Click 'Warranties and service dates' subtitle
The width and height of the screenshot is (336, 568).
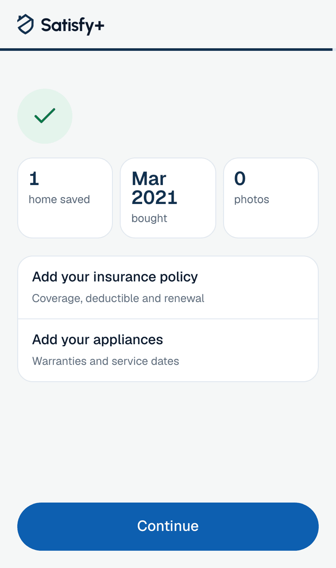tap(106, 361)
